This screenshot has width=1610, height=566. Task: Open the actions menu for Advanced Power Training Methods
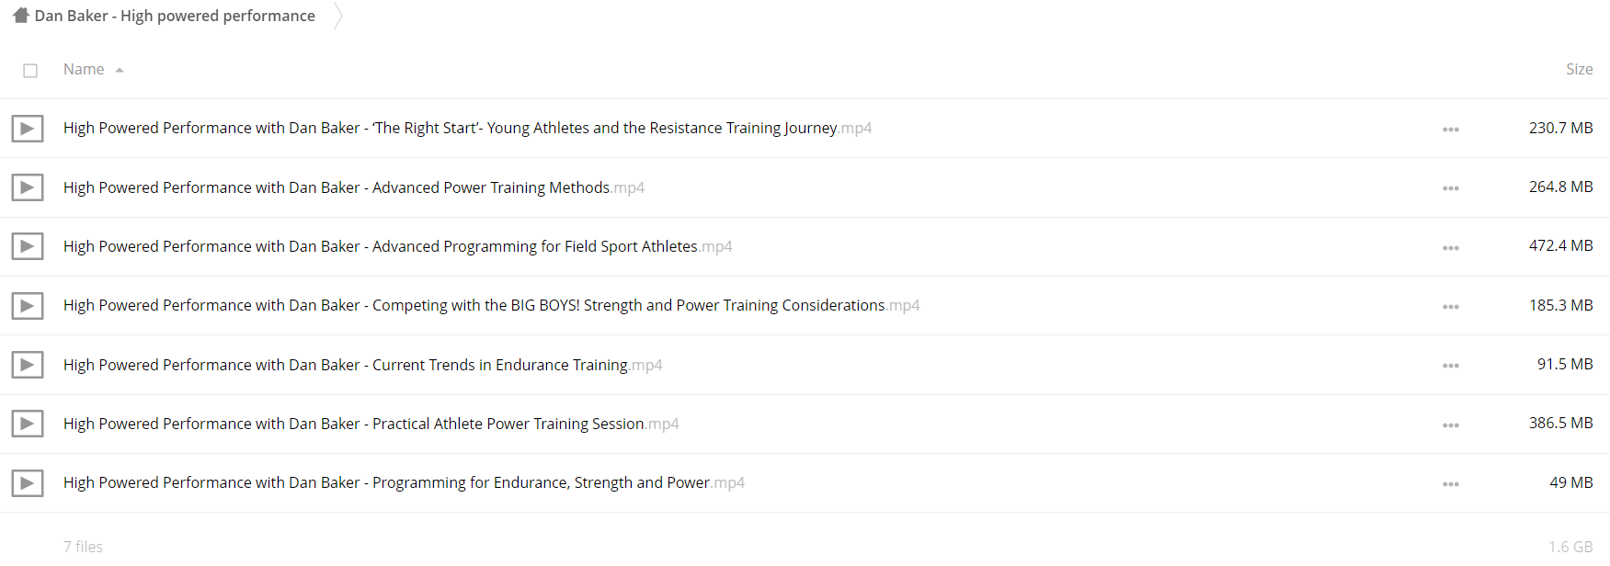[1451, 188]
